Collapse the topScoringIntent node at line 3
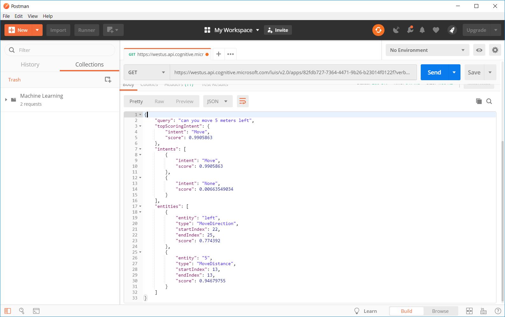This screenshot has height=317, width=505. tap(140, 126)
